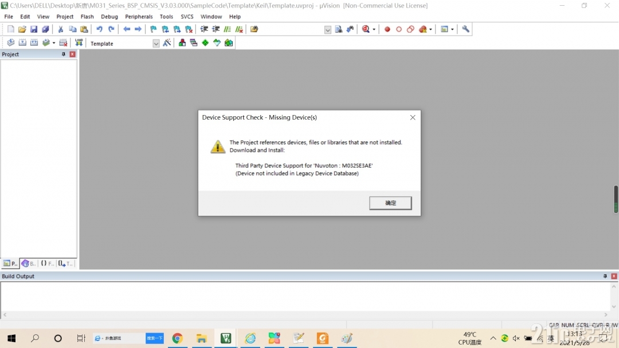Go to the previous bookmark
619x348 pixels.
point(166,29)
